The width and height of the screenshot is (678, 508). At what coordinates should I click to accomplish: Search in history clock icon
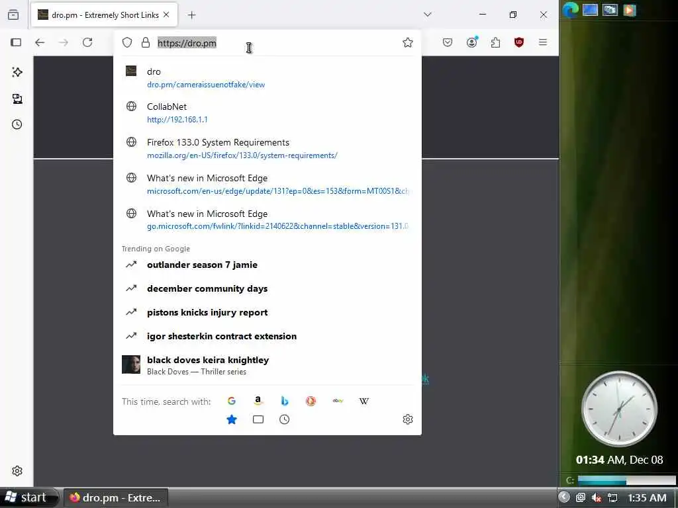[285, 419]
